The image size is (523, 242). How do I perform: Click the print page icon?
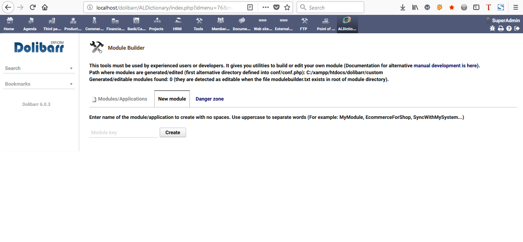pyautogui.click(x=501, y=28)
